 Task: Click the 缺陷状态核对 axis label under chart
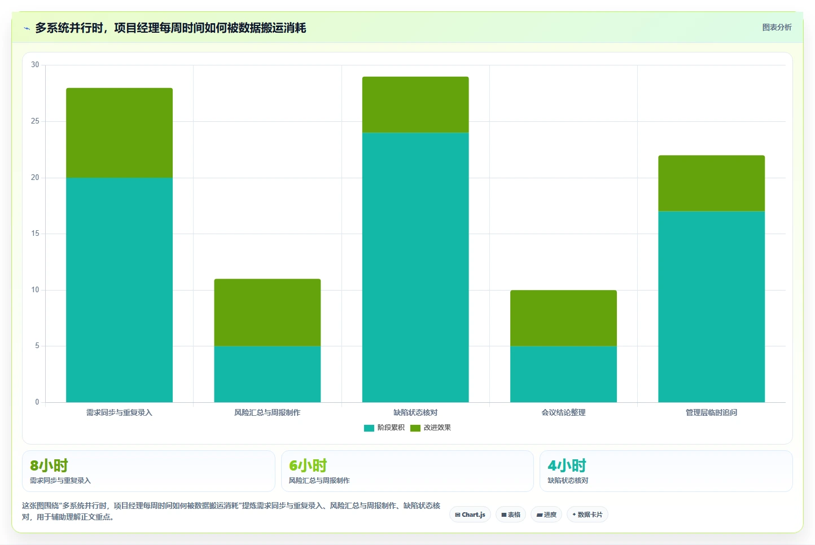point(415,412)
